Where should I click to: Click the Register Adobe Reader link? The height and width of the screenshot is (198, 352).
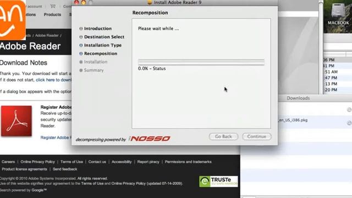click(56, 137)
